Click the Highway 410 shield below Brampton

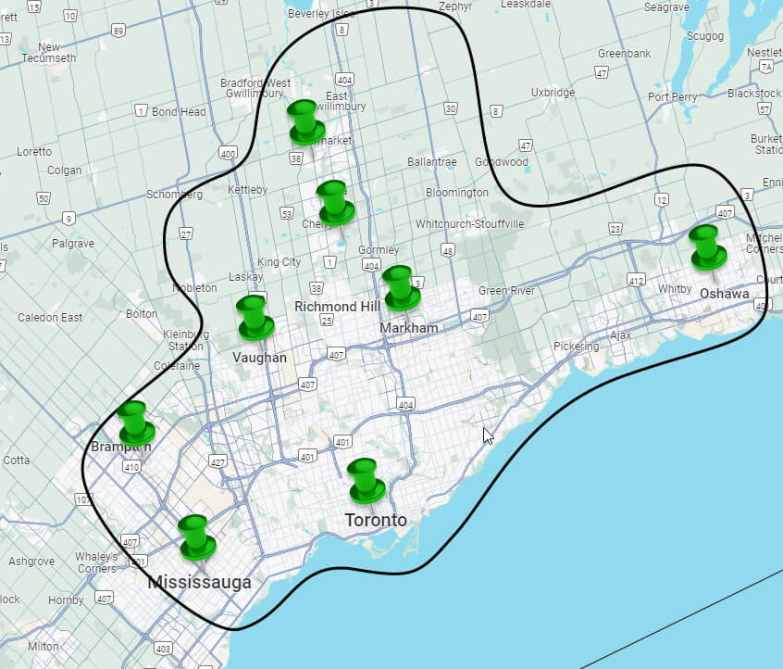pos(131,467)
